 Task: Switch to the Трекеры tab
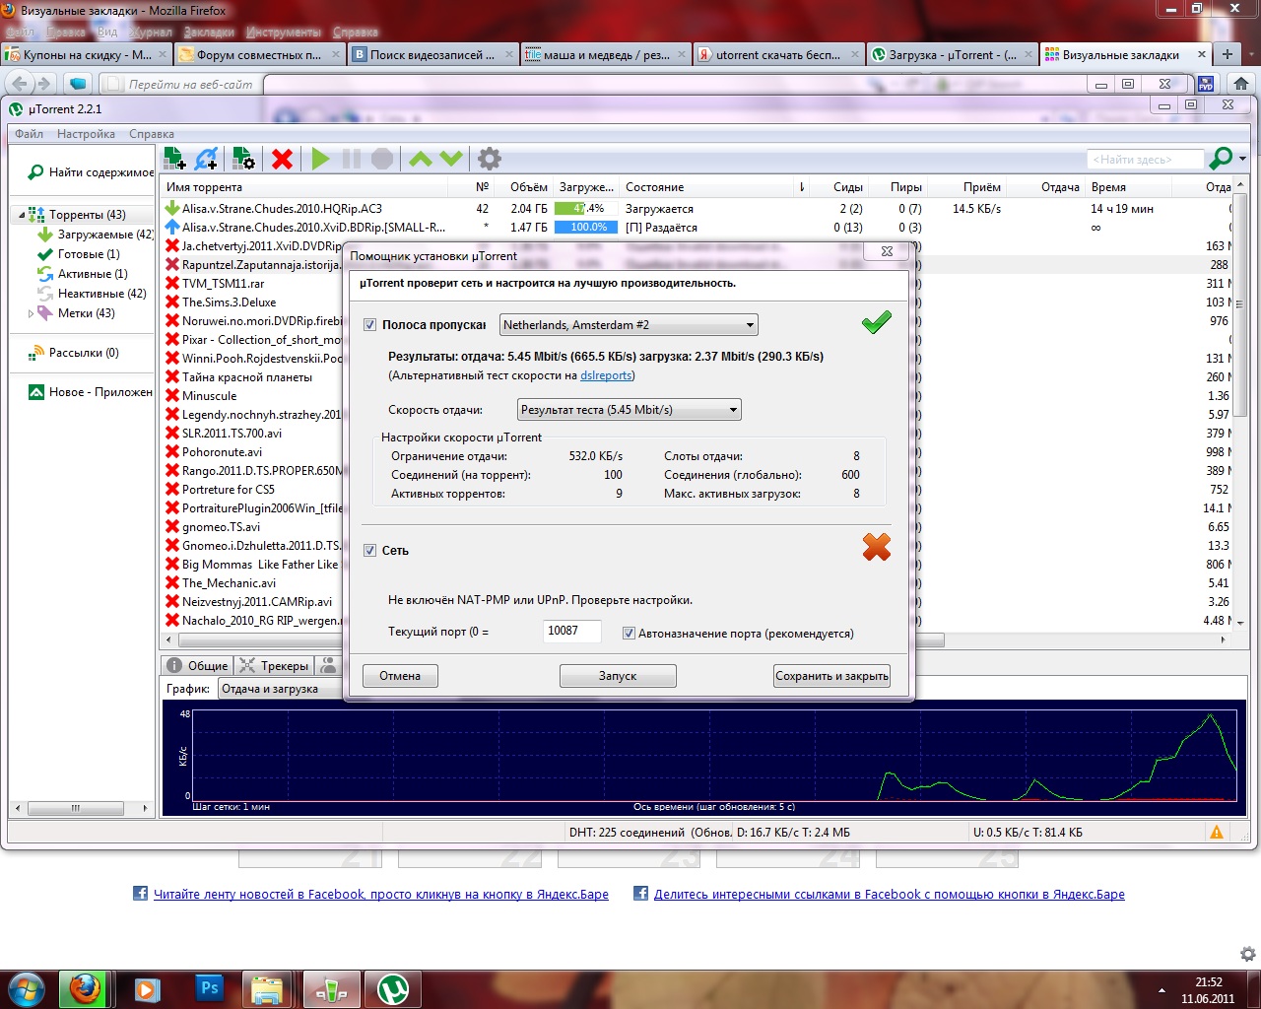274,666
